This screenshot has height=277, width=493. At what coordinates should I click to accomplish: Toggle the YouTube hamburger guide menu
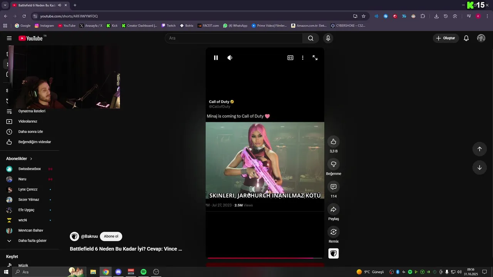pos(9,38)
